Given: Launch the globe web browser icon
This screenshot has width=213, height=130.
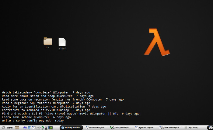Looking at the screenshot, I should pyautogui.click(x=25, y=128).
